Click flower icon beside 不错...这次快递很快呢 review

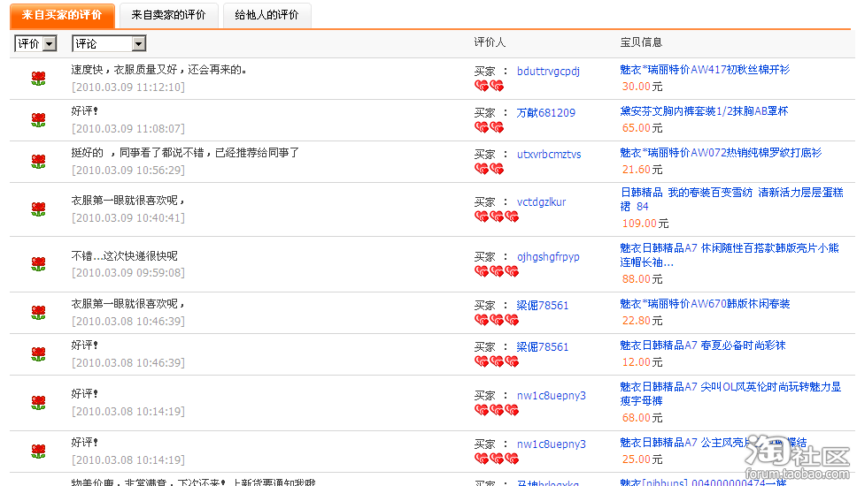pos(38,264)
